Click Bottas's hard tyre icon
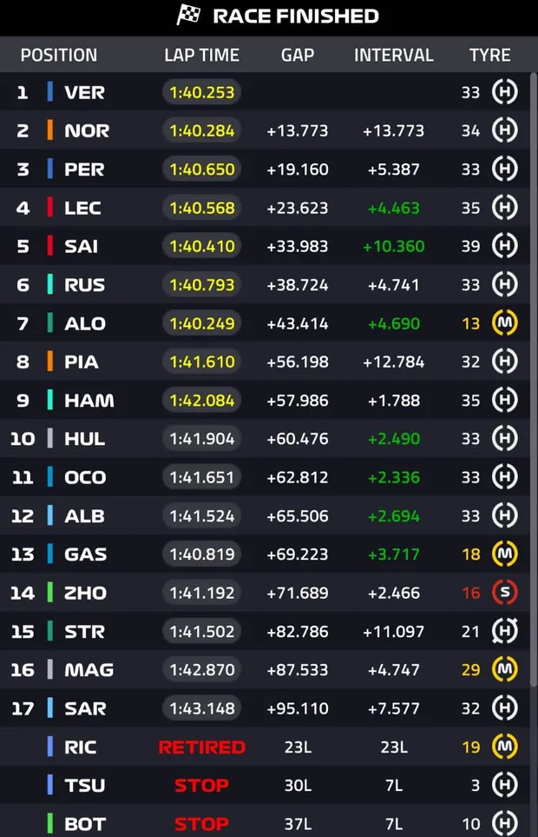538x837 pixels. (504, 823)
